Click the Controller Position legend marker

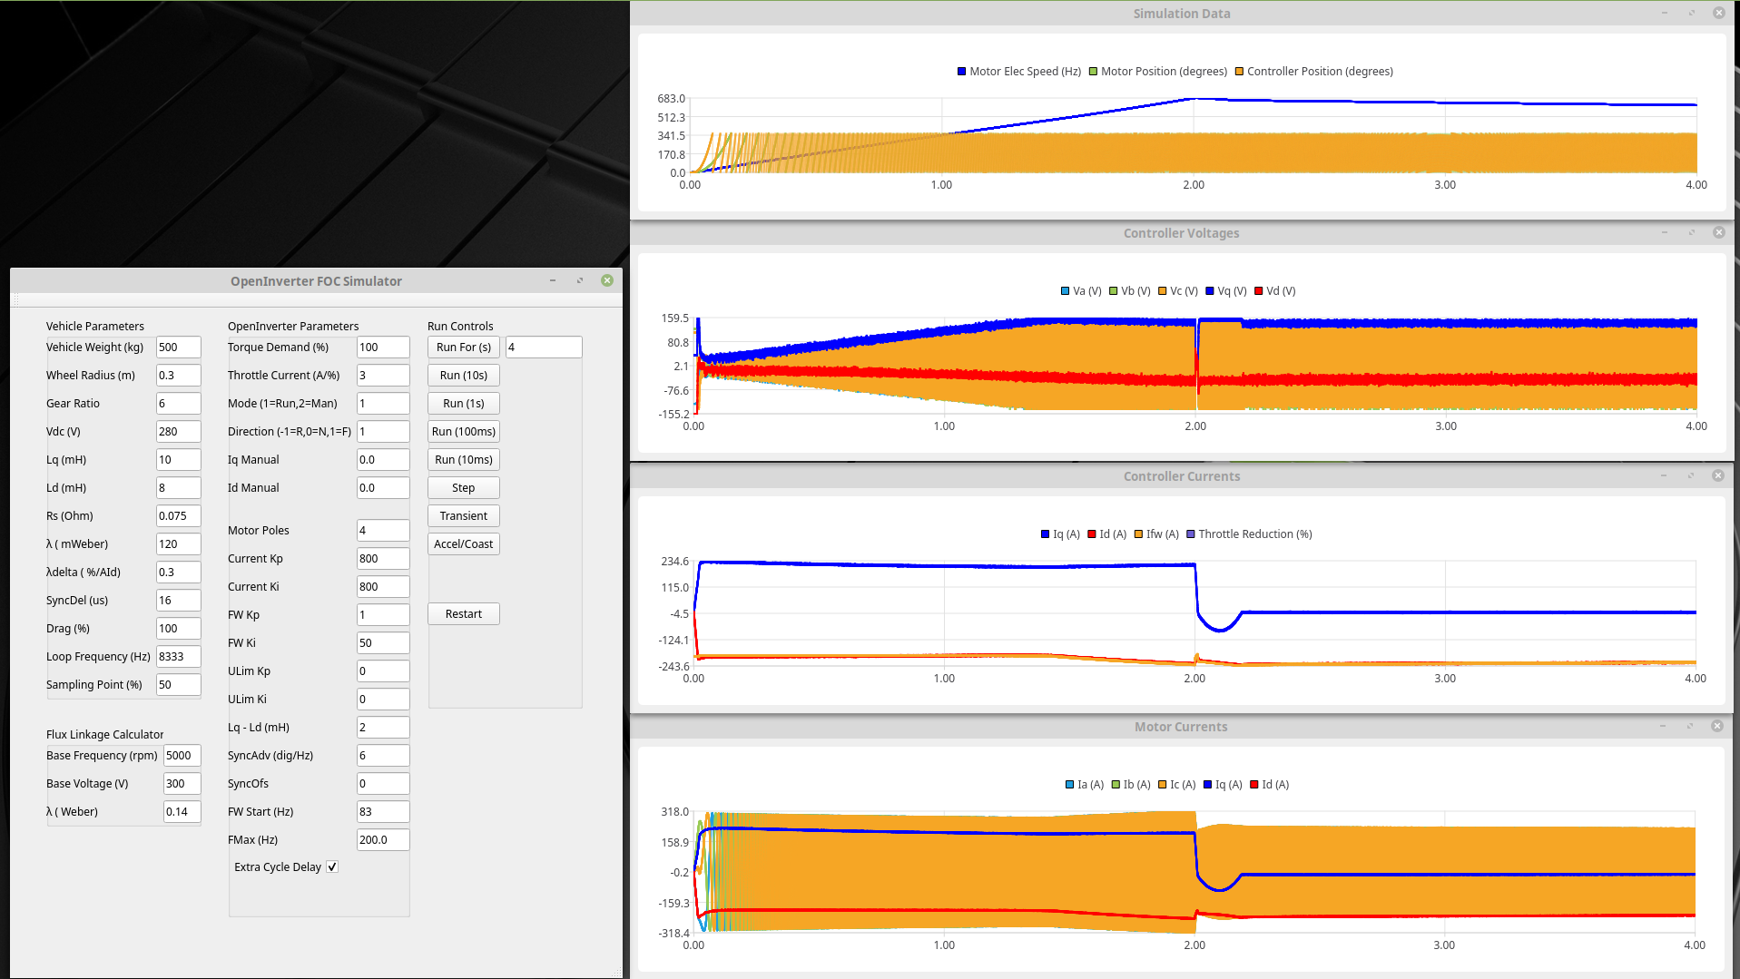coord(1239,72)
